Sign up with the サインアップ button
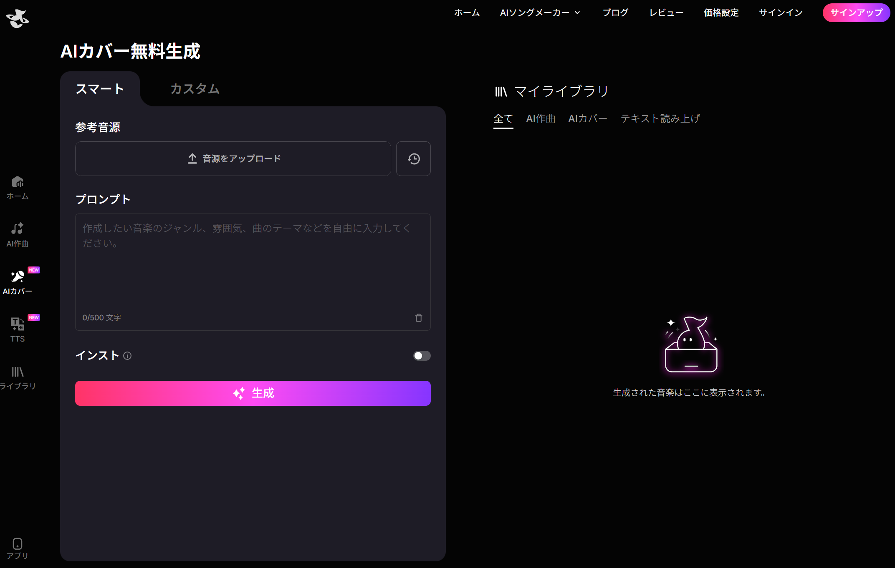Viewport: 895px width, 568px height. (x=856, y=13)
